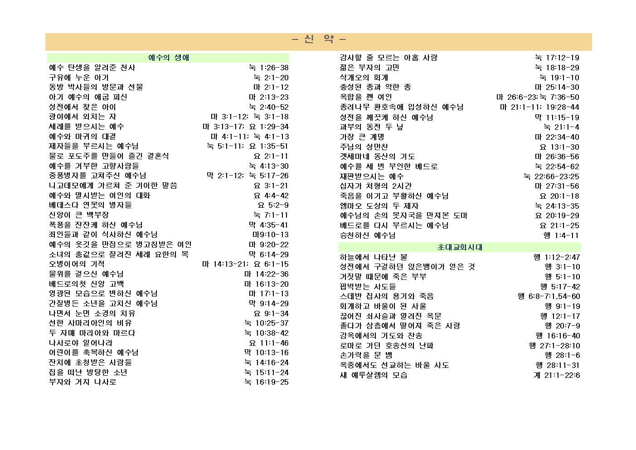Click '제자들을 부르시는 예수님'
Screen dimensions: 636x450
click(94, 146)
